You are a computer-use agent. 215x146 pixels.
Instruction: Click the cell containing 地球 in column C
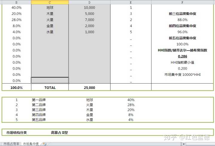pyautogui.click(x=50, y=7)
